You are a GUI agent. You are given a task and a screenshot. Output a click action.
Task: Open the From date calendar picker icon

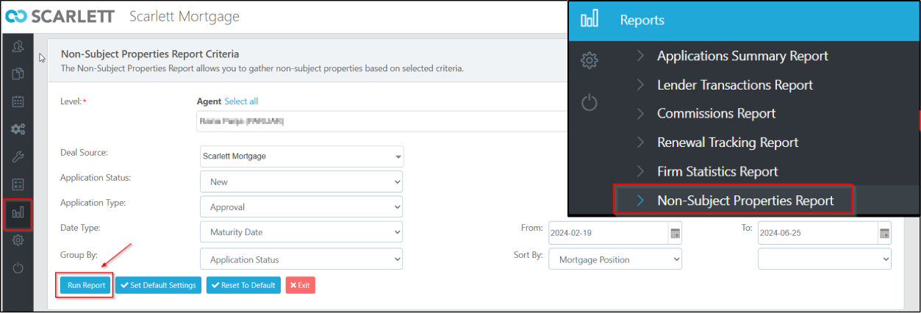tap(675, 233)
